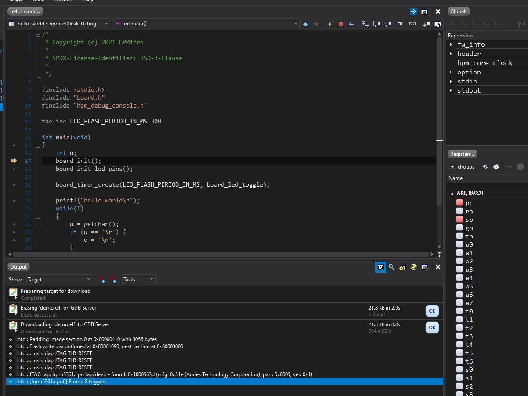528x396 pixels.
Task: Click the dark chip icon in Registers toolbar
Action: [x=485, y=167]
